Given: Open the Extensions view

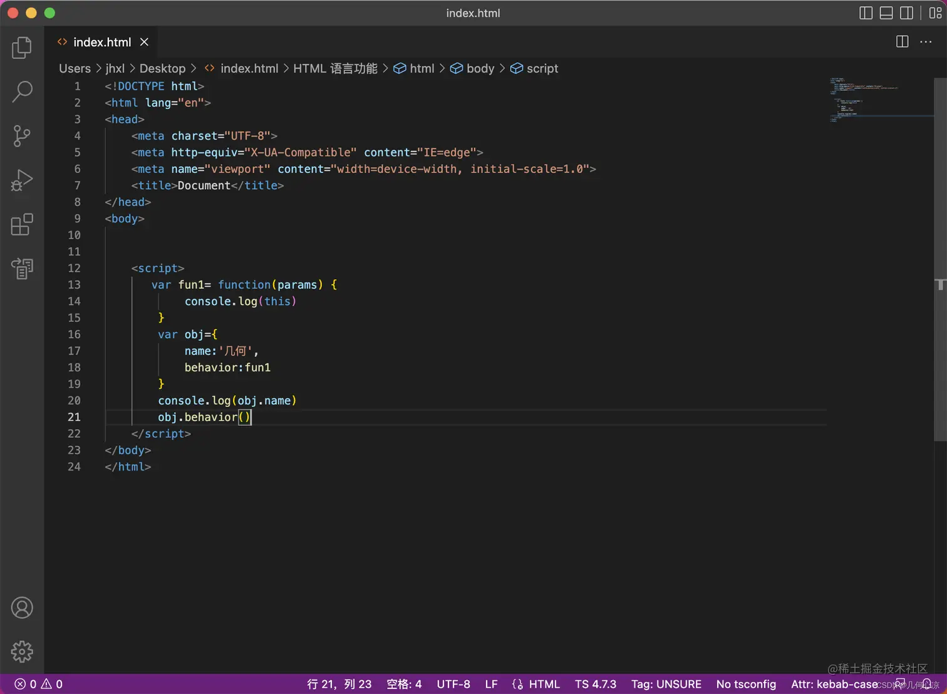Looking at the screenshot, I should (22, 224).
